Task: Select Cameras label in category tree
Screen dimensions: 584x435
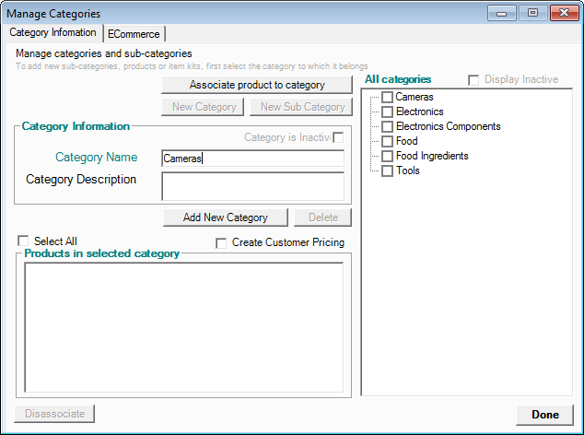Action: 415,98
